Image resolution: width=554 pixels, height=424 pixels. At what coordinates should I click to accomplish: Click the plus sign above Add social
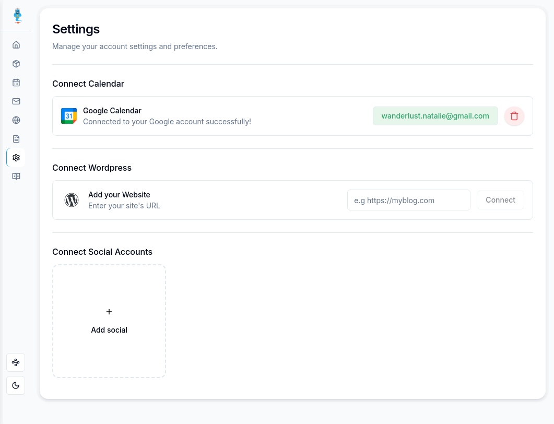click(109, 312)
